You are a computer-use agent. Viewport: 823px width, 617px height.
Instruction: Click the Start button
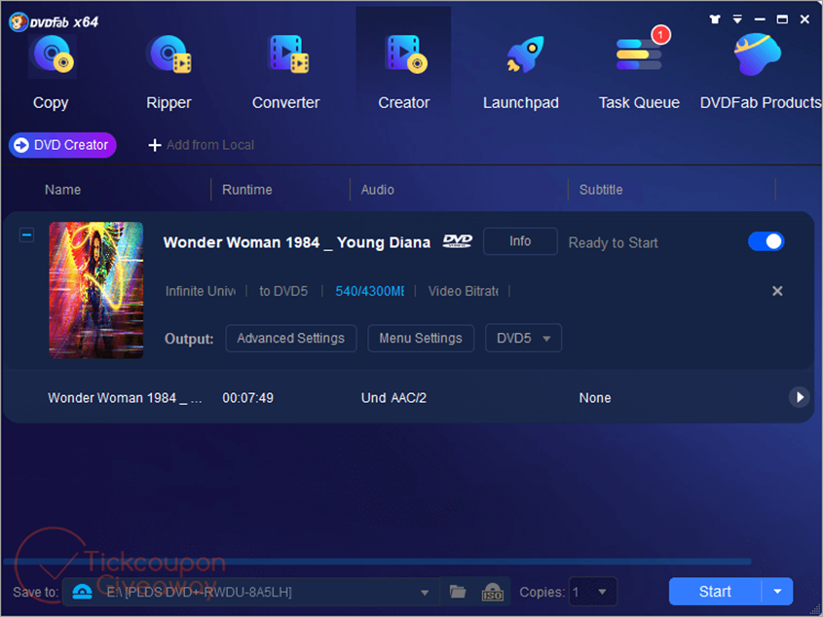point(715,592)
